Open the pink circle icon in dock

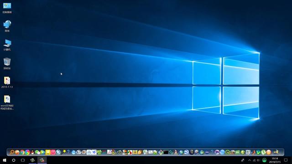pos(53,152)
